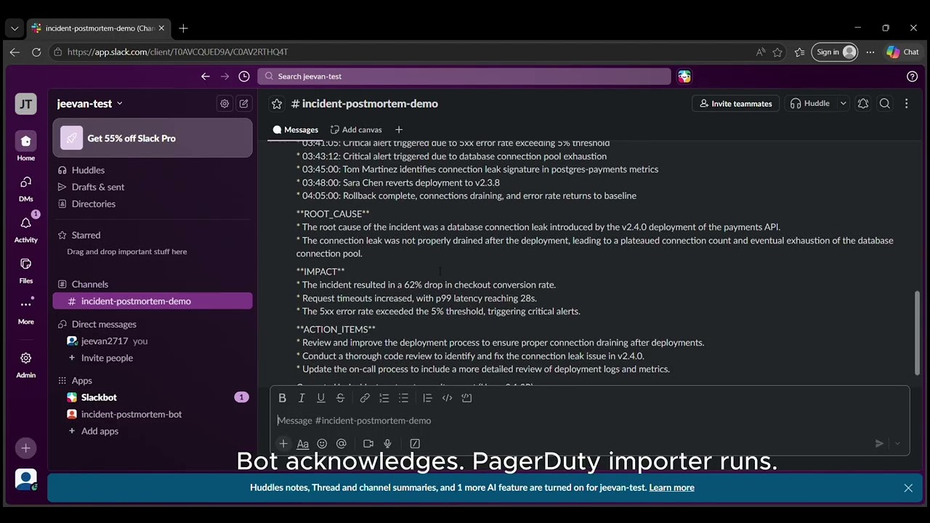The image size is (930, 523).
Task: Add a new tab to channel
Action: coord(398,130)
